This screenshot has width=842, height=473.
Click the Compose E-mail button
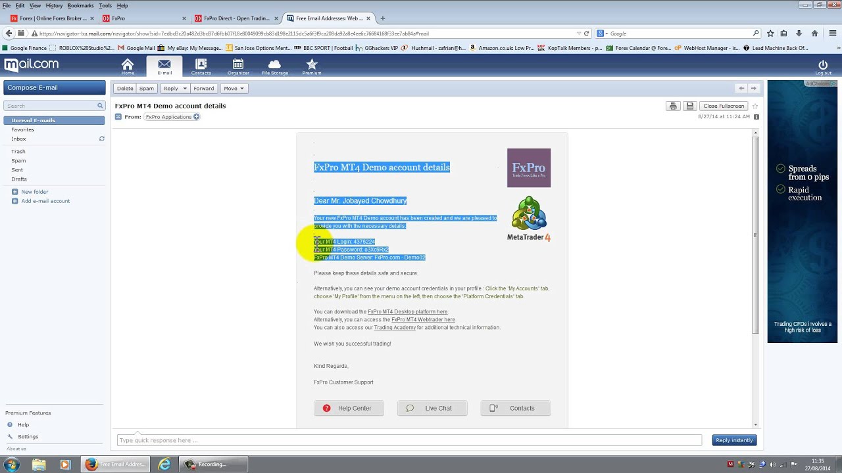click(x=55, y=87)
